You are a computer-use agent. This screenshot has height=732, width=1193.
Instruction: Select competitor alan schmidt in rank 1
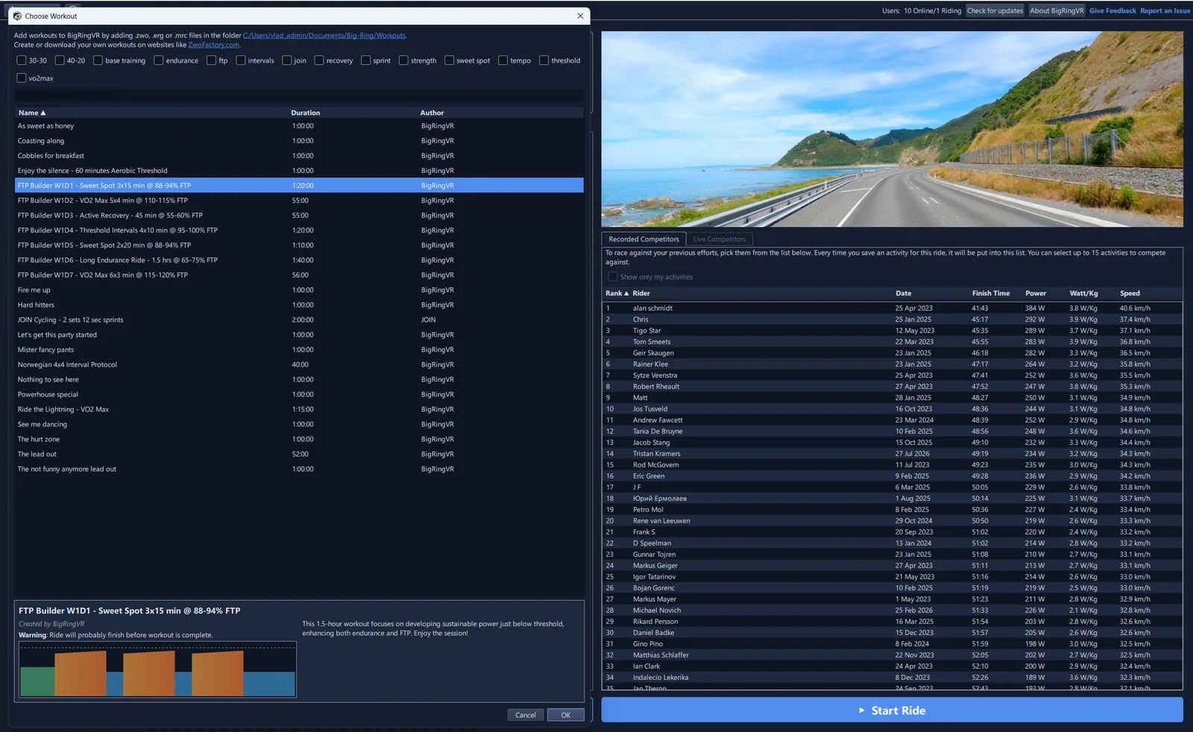click(x=892, y=308)
